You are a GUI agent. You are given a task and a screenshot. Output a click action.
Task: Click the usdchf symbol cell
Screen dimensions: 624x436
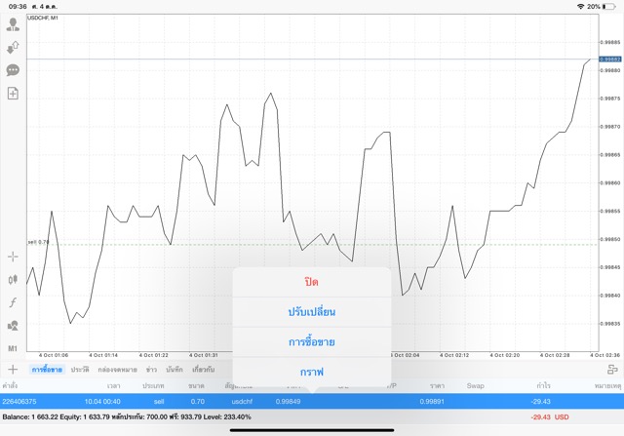click(x=242, y=401)
